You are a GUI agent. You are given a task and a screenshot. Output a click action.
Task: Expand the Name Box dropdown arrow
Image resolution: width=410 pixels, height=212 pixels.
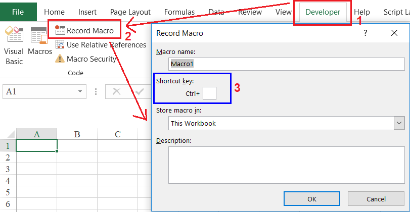[80, 91]
